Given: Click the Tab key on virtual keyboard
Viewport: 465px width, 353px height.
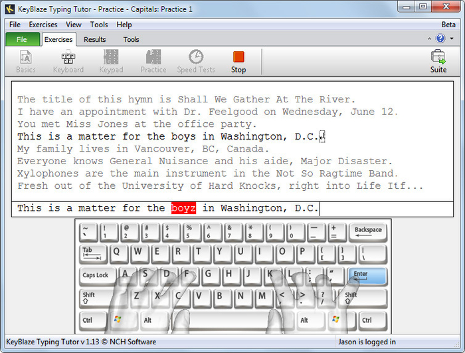Looking at the screenshot, I should click(x=93, y=254).
